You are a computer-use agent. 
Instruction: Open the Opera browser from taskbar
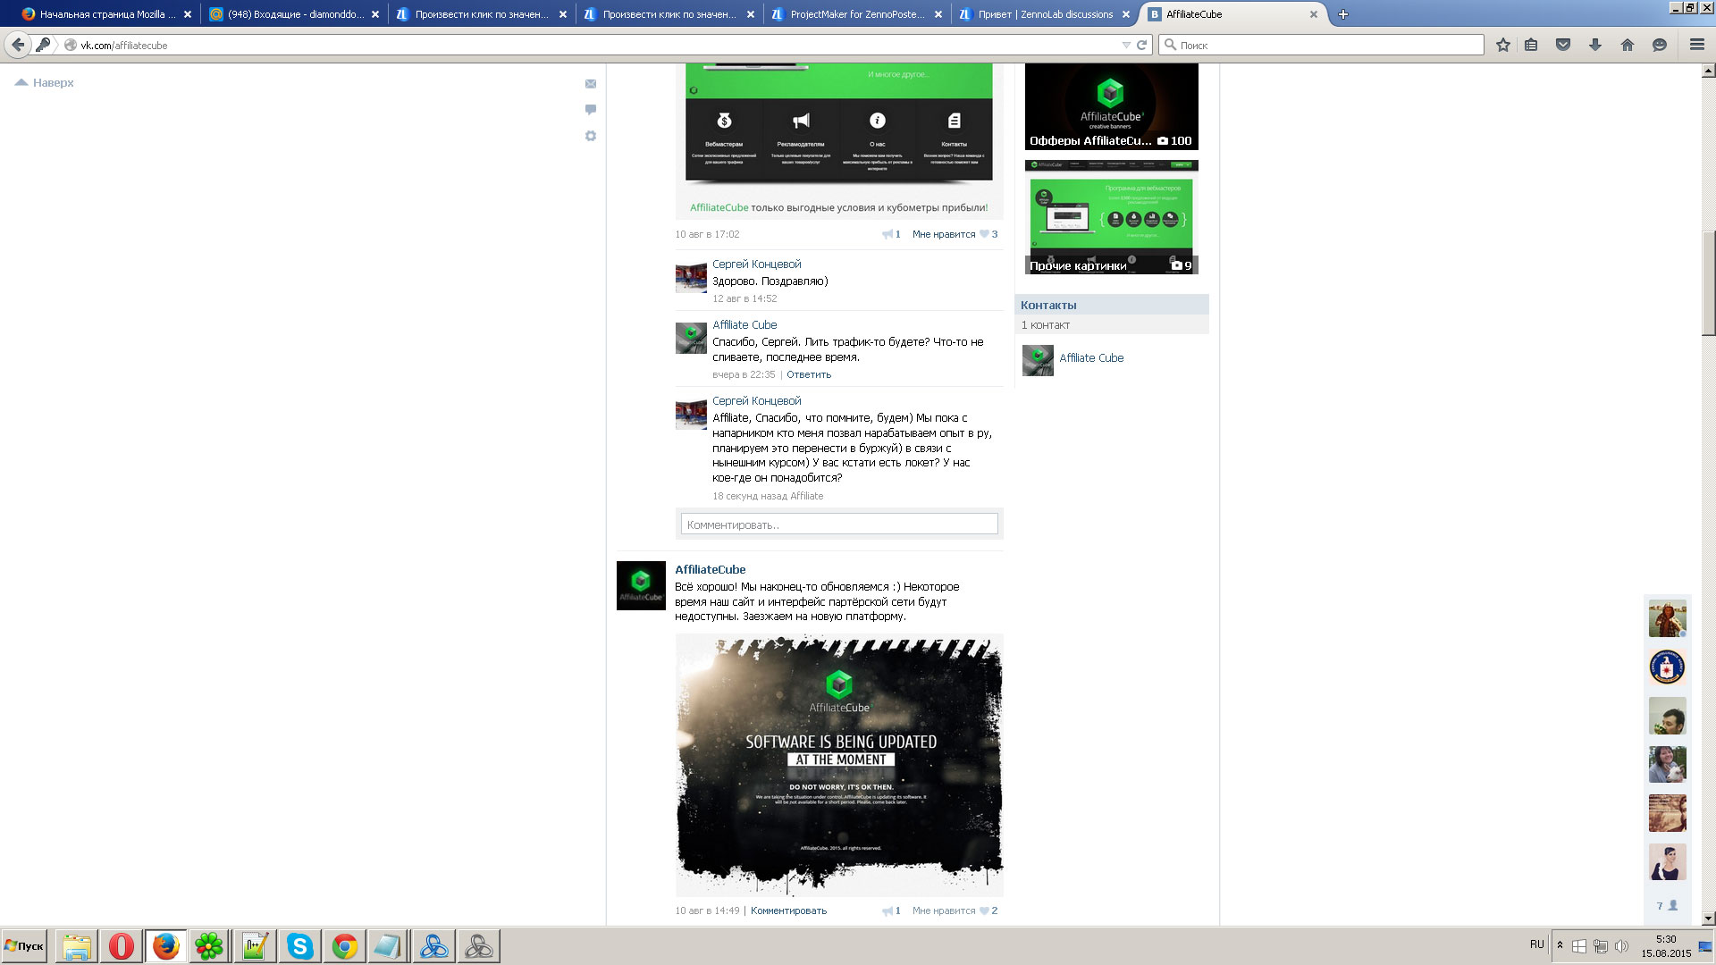point(122,946)
